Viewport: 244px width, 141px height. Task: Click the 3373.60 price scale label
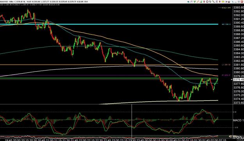pyautogui.click(x=239, y=103)
